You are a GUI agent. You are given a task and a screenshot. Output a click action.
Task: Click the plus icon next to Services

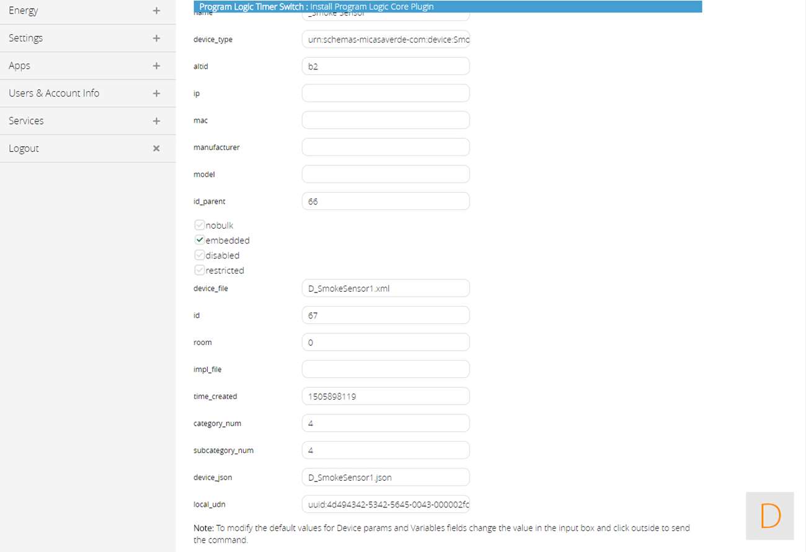coord(156,121)
